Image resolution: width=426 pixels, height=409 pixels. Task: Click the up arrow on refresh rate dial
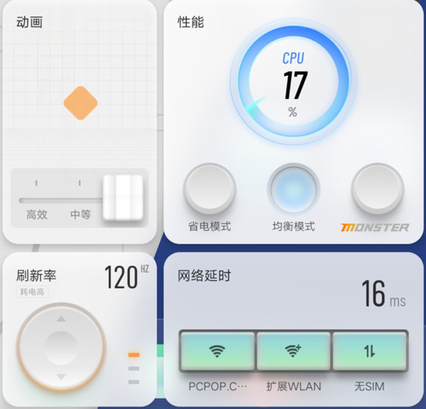(x=61, y=319)
